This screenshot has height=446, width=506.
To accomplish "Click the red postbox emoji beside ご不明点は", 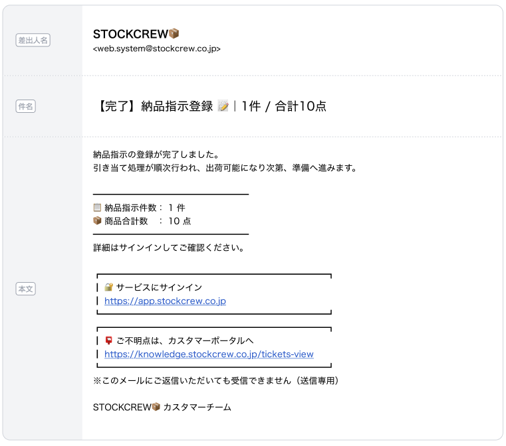I will (x=109, y=340).
